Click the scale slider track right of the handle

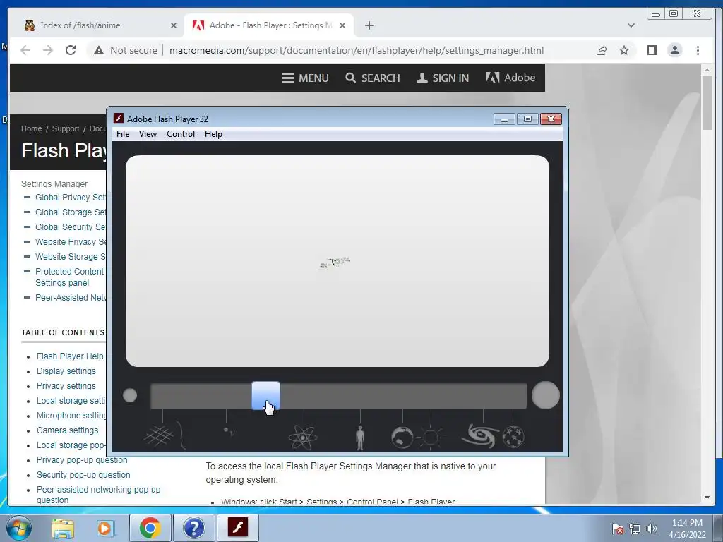pos(403,395)
